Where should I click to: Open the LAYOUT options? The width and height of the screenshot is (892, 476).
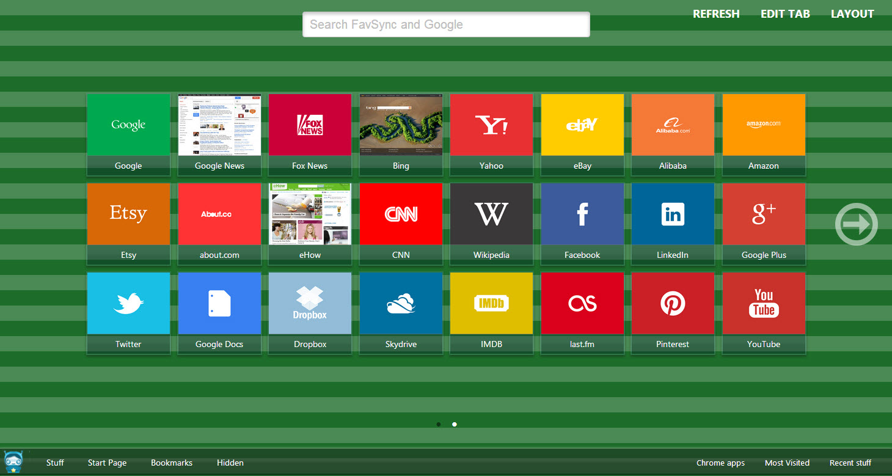(852, 14)
